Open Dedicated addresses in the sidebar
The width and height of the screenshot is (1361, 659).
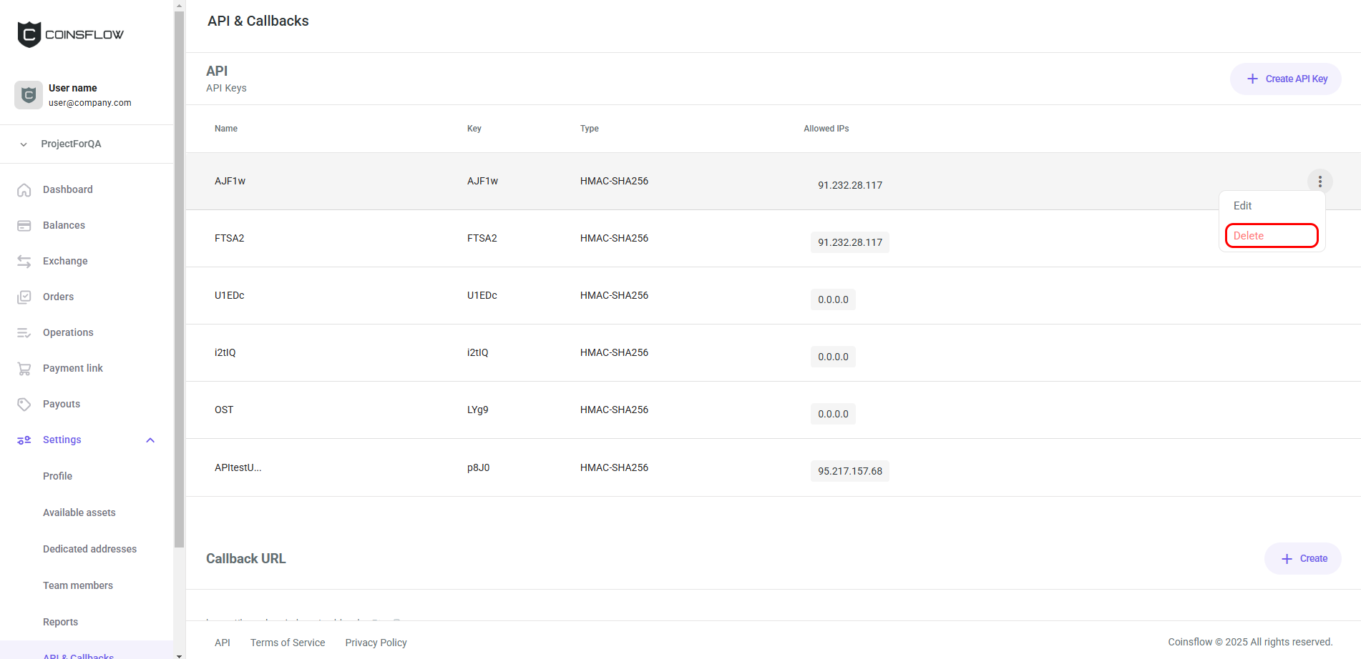89,549
